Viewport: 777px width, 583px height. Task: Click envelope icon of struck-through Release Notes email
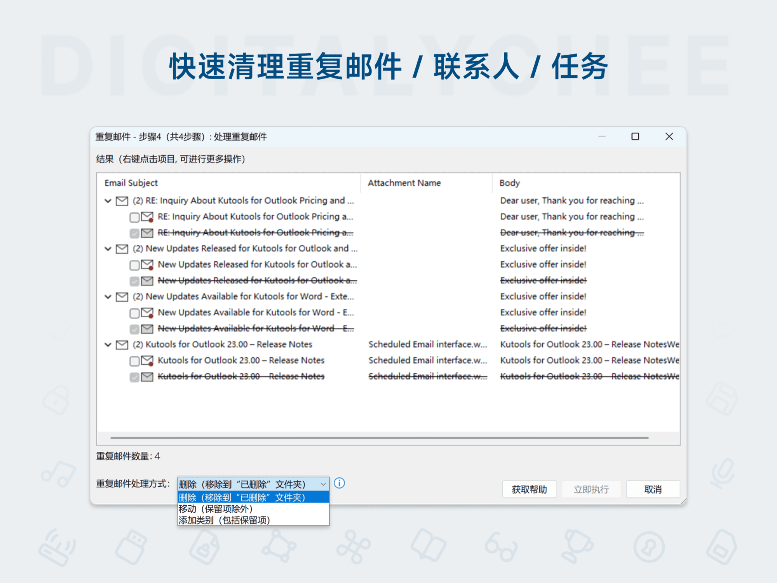point(147,376)
